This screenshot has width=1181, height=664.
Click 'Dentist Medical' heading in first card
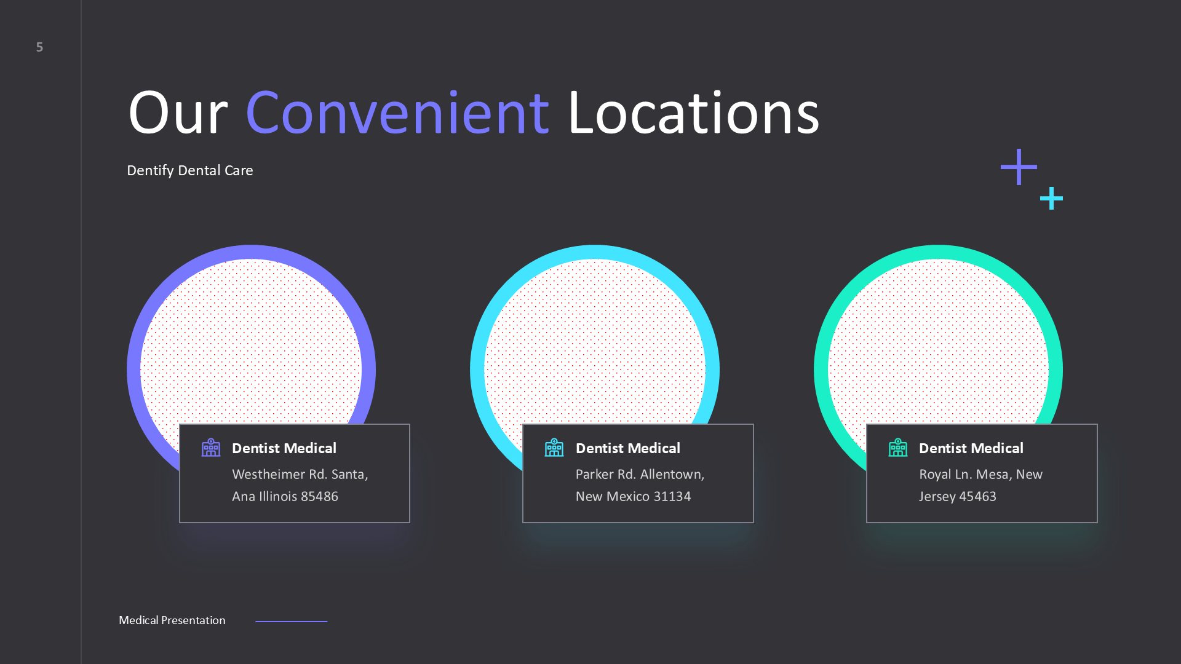[284, 448]
